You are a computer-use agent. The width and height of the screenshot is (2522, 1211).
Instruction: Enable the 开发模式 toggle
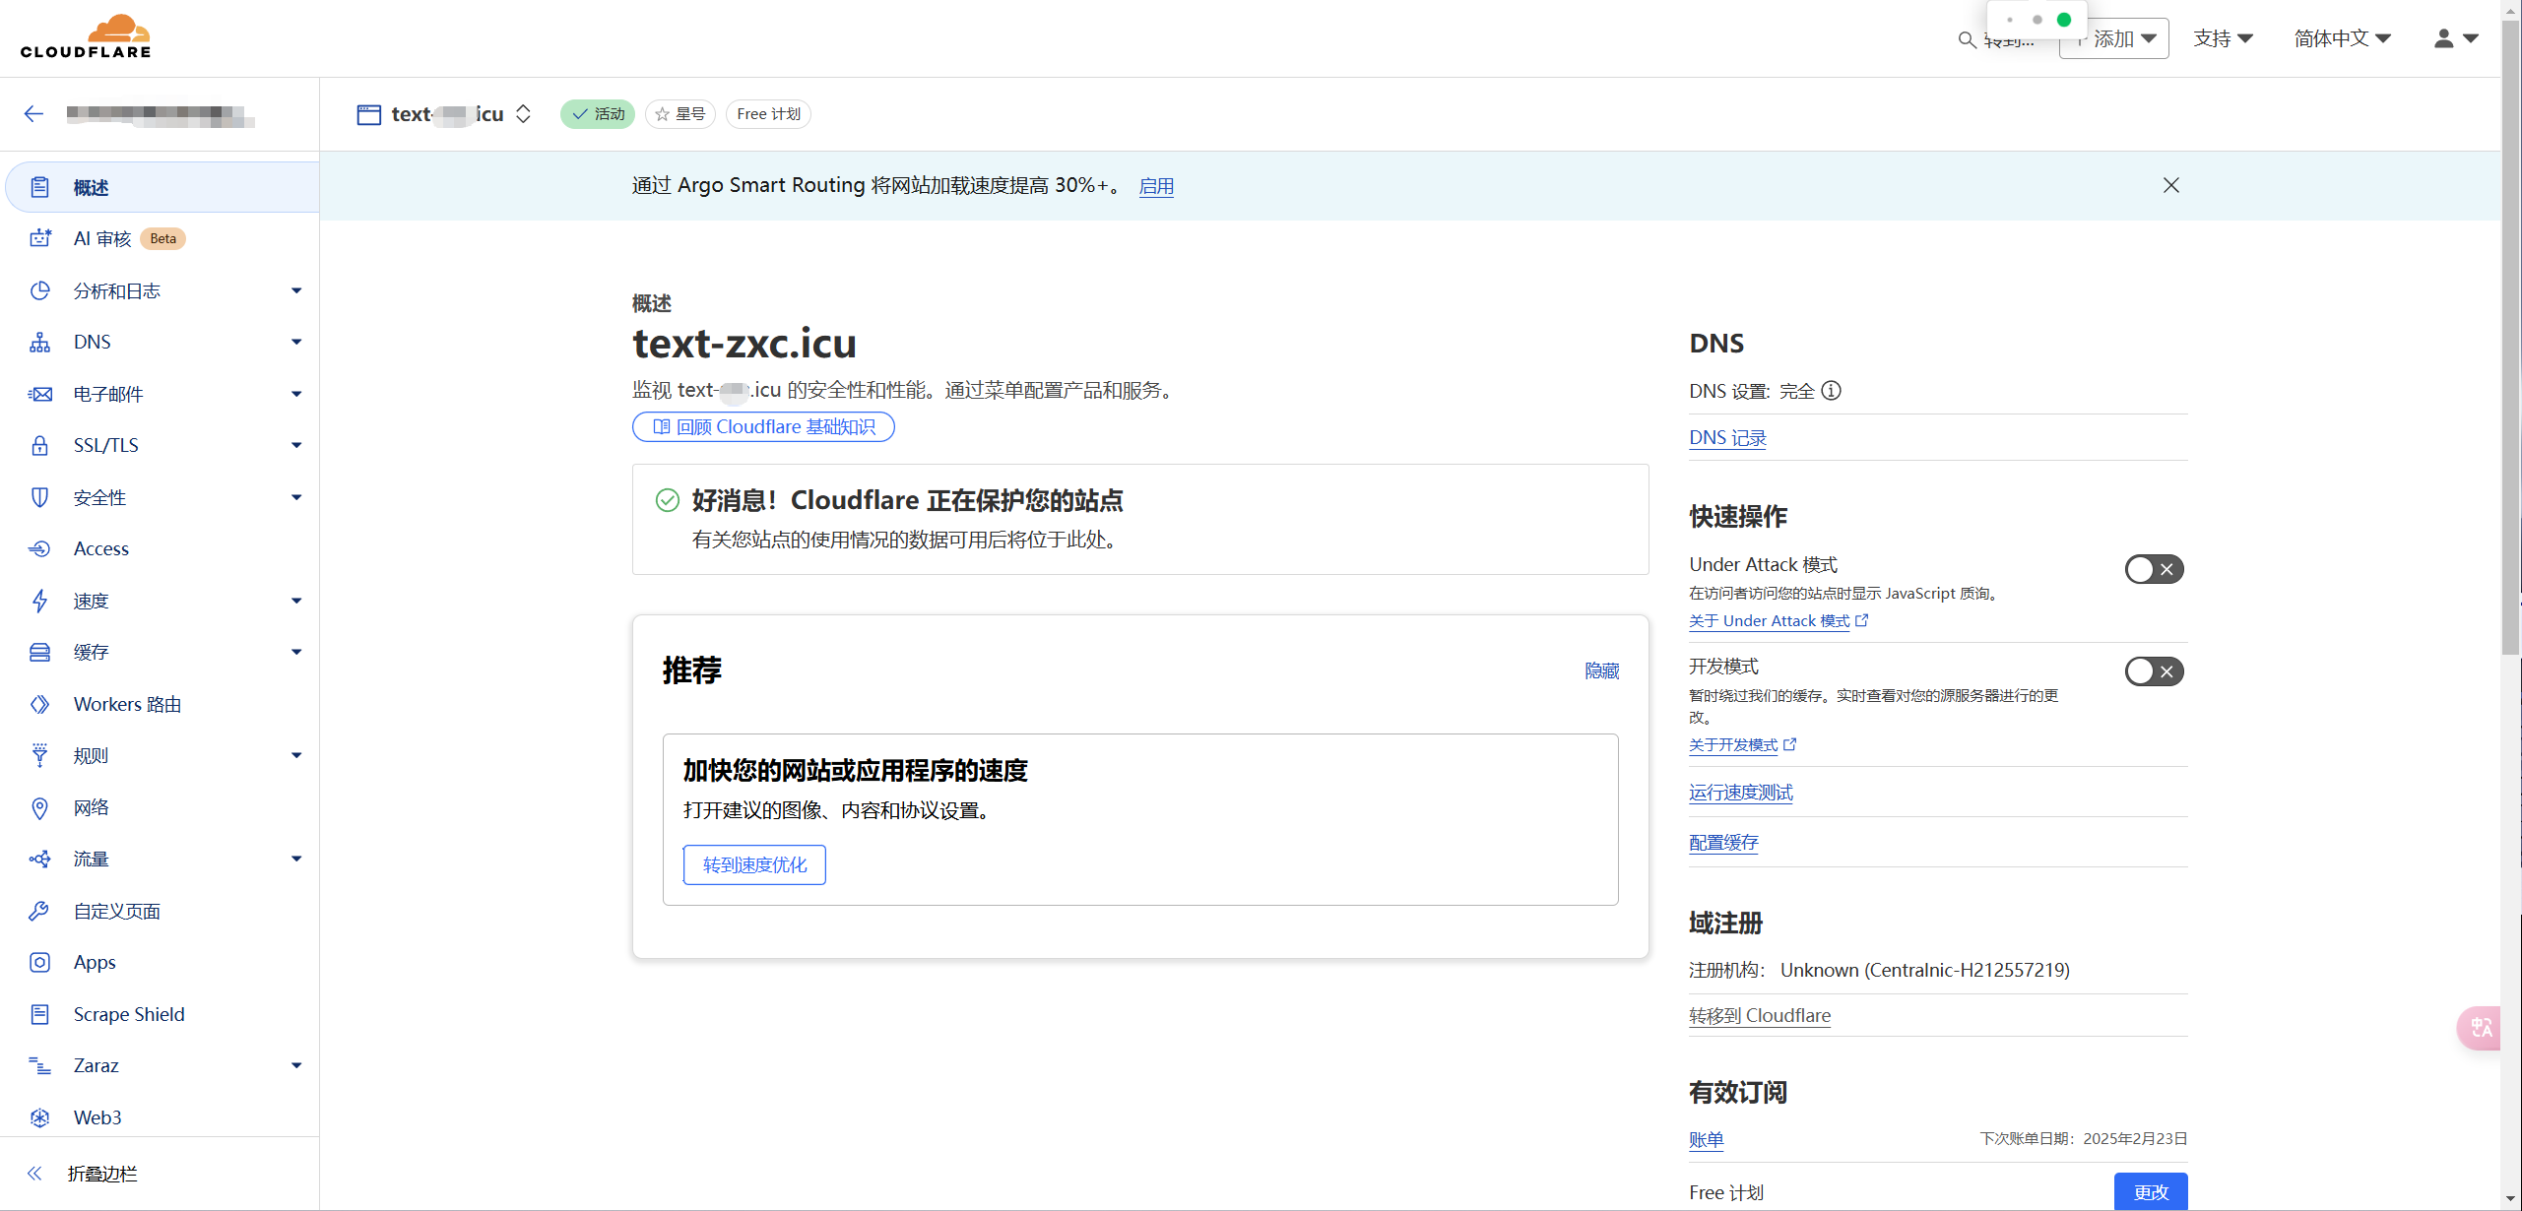coord(2154,671)
